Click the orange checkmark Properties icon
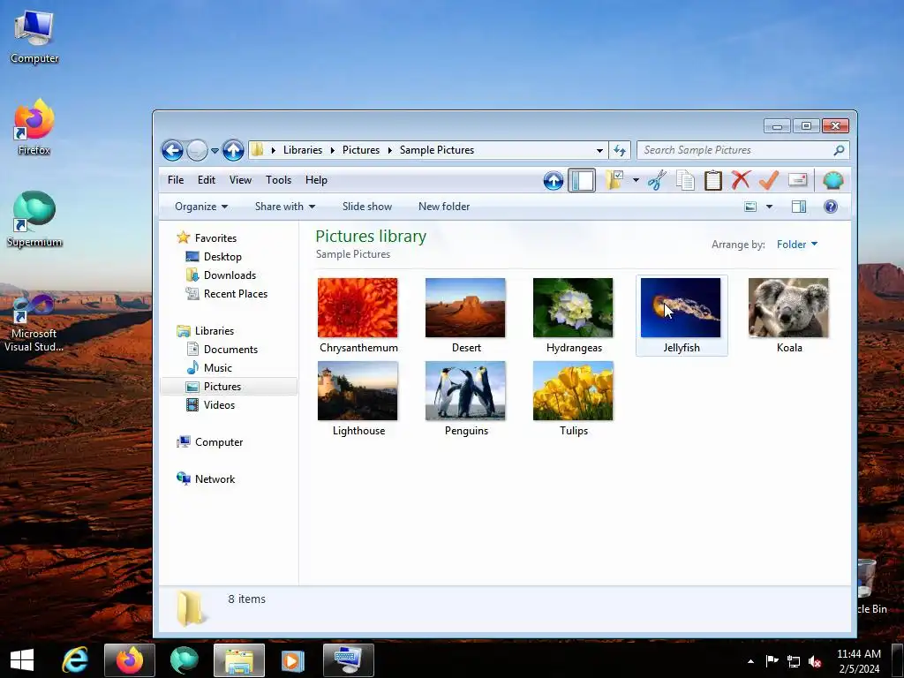This screenshot has width=904, height=678. point(769,180)
